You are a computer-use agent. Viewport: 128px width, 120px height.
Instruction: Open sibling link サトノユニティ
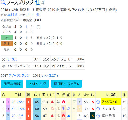[x=50, y=76]
